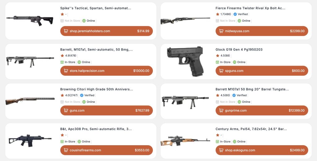Click the star icon on B&t Apc308 Pro listing
Image resolution: width=317 pixels, height=161 pixels.
[x=62, y=135]
